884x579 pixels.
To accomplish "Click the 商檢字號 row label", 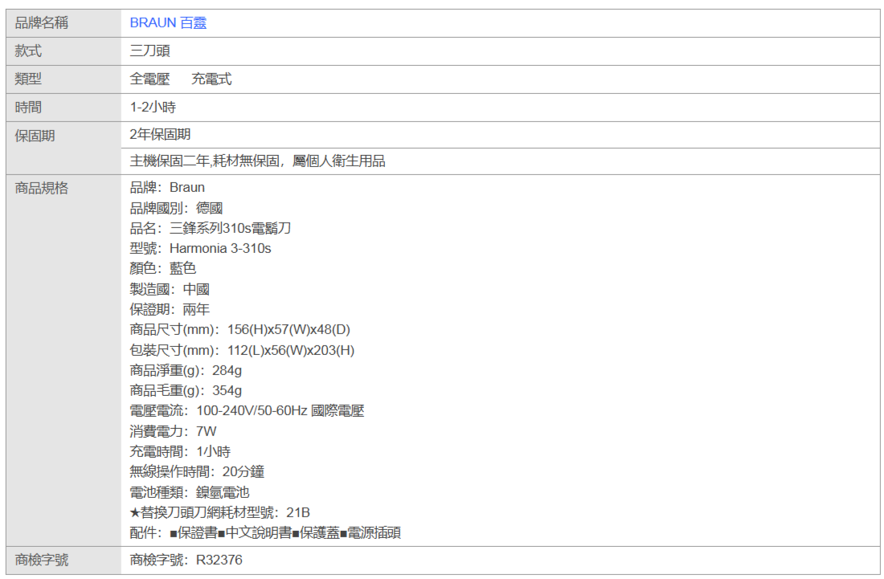I will [x=42, y=561].
